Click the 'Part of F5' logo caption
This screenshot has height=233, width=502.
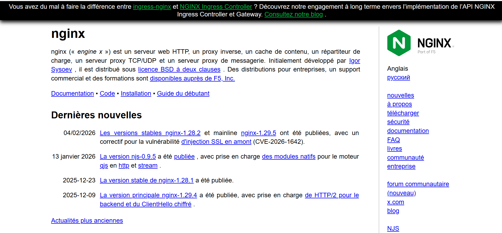tap(426, 52)
